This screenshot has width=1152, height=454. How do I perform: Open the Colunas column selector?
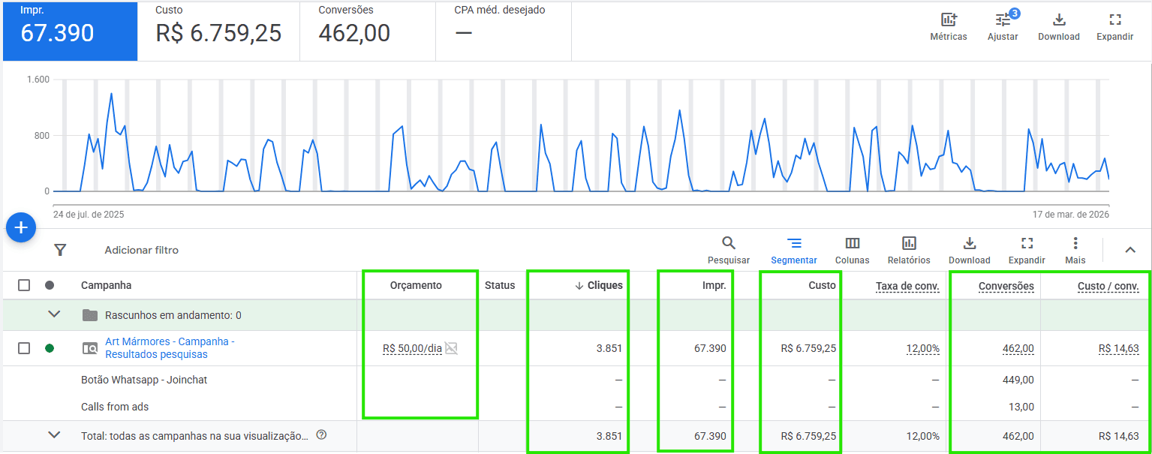(852, 244)
